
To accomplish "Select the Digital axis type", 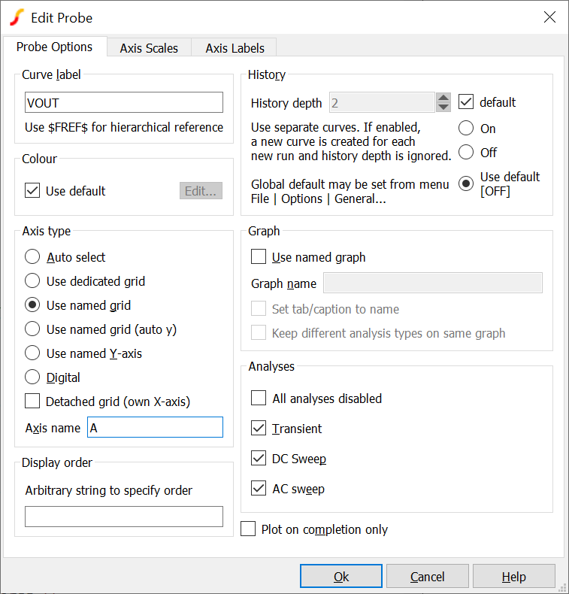I will tap(32, 377).
